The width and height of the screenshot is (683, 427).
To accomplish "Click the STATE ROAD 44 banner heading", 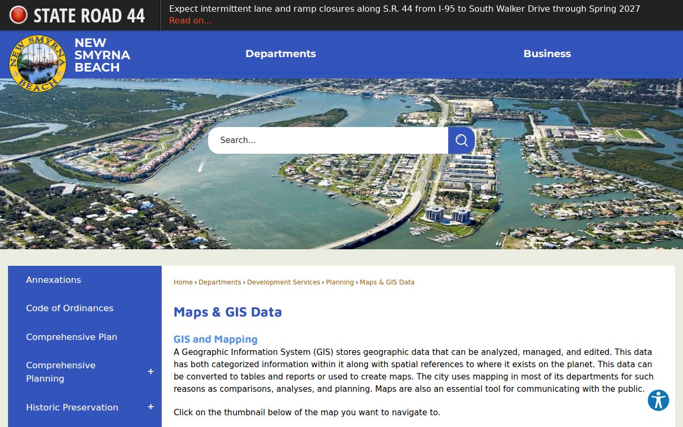I will pos(89,15).
